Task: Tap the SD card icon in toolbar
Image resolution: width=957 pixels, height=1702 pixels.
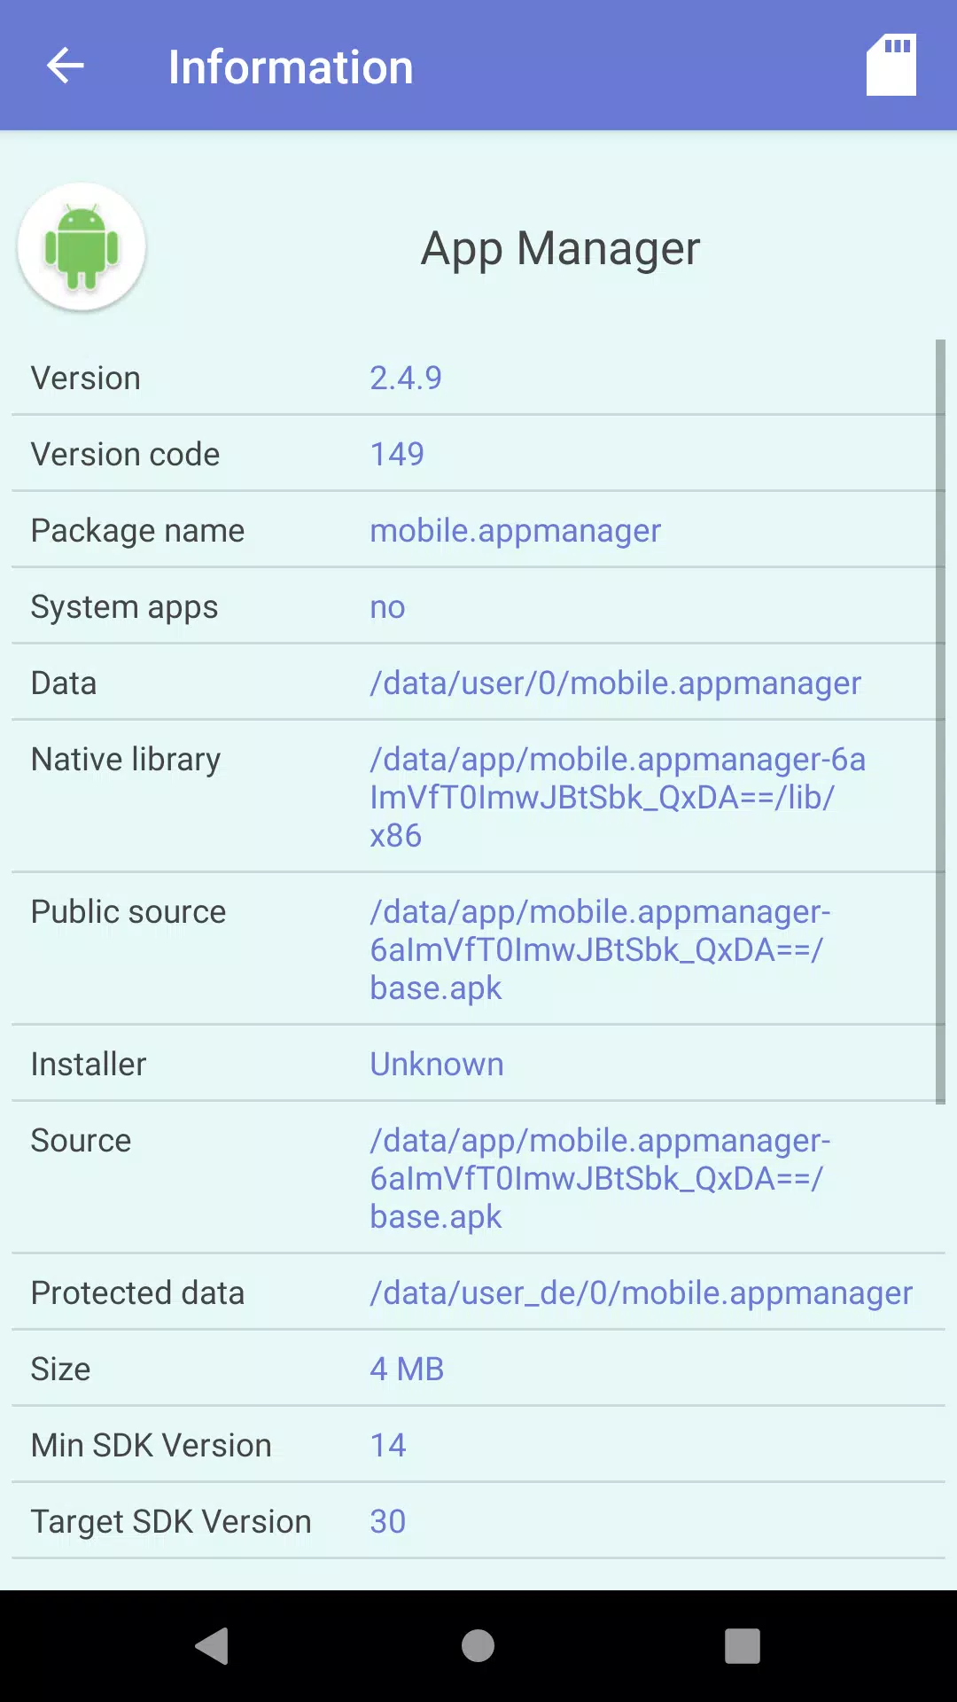Action: pyautogui.click(x=891, y=65)
